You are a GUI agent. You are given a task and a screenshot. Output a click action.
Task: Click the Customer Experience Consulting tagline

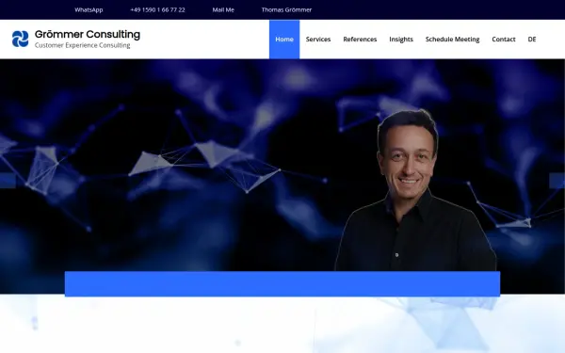point(83,45)
